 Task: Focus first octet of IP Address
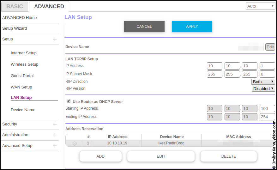click(214, 66)
